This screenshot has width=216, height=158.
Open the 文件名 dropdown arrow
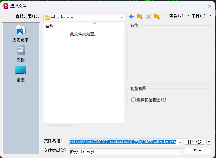pos(180,142)
